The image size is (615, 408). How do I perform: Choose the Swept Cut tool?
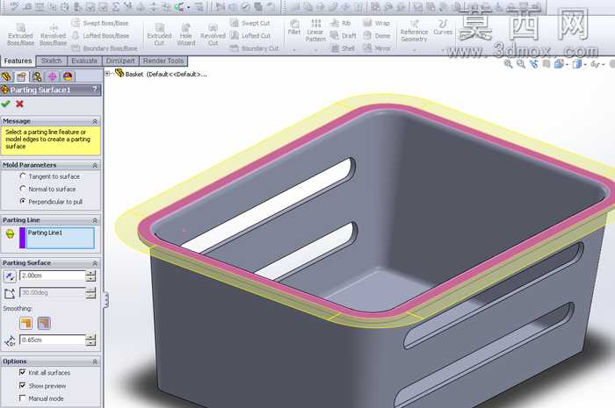pos(250,23)
